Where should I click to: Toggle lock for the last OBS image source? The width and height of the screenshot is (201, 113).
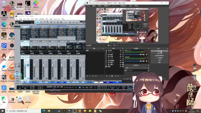click(x=123, y=67)
